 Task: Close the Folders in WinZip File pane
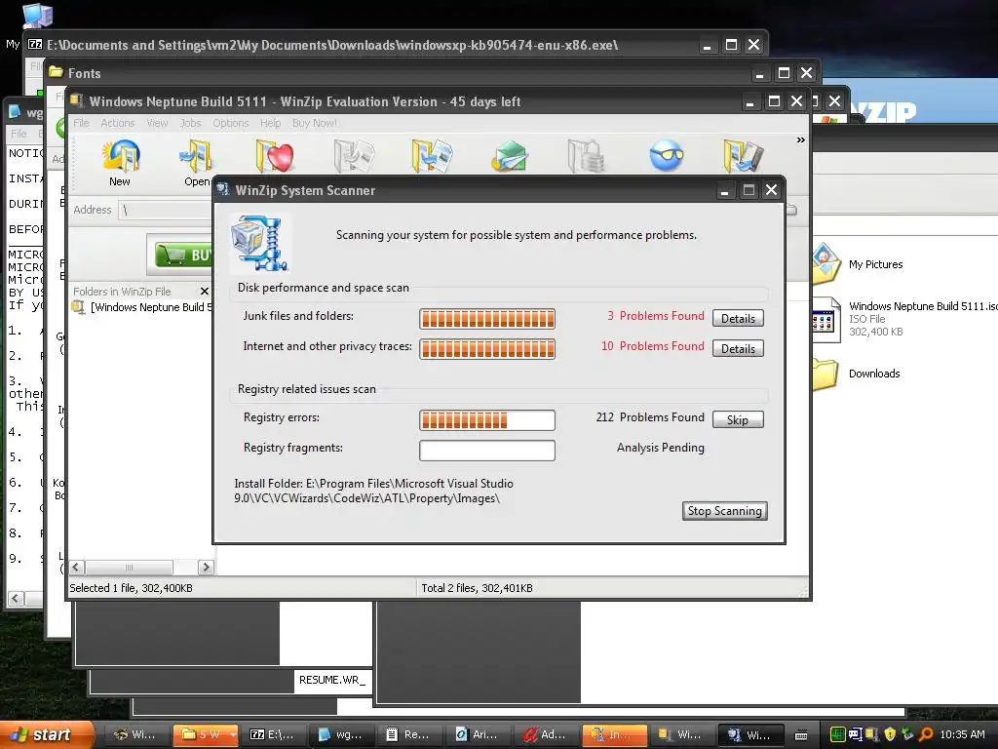point(205,291)
